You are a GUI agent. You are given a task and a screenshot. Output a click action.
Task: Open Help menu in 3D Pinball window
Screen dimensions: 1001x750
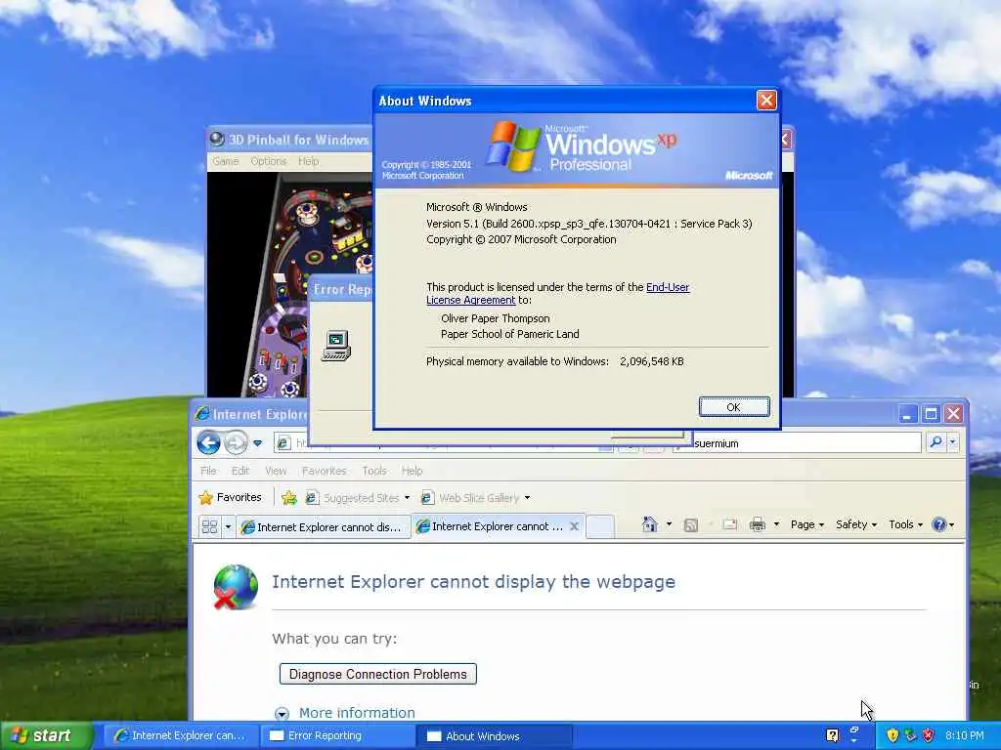308,161
